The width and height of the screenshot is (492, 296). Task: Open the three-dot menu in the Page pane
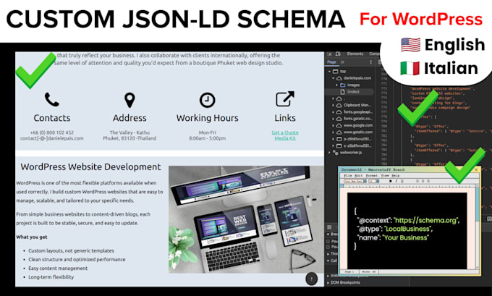(371, 62)
